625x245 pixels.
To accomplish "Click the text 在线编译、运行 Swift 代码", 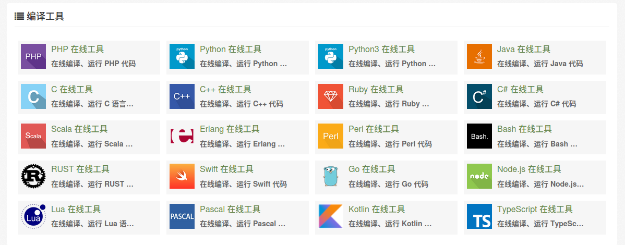I will pyautogui.click(x=243, y=184).
